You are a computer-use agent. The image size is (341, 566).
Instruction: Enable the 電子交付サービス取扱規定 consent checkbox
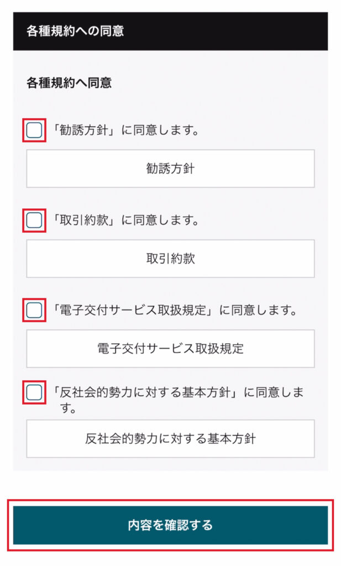pyautogui.click(x=34, y=310)
